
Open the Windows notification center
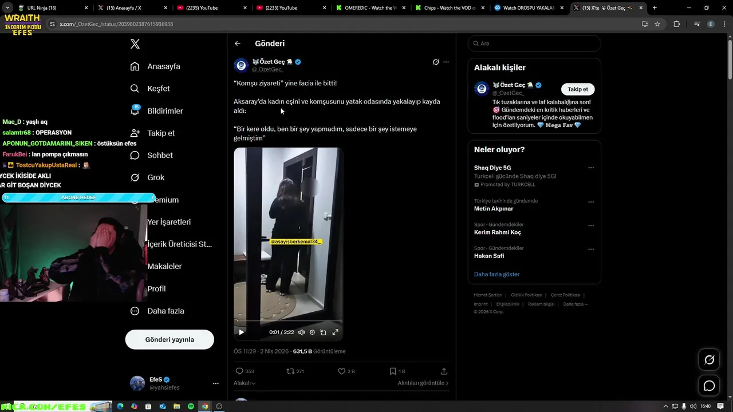[x=721, y=406]
